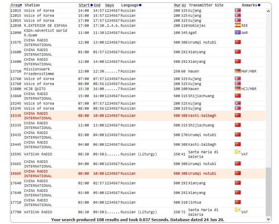Screen dimensions: 279x224
Task: Click the Jinhua transmitter site
Action: [195, 202]
